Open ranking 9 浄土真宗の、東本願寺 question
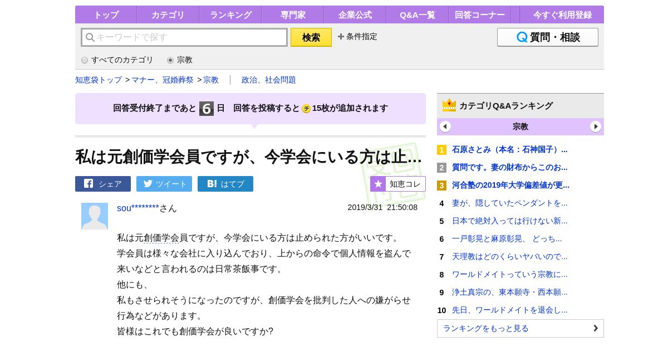 (x=510, y=292)
